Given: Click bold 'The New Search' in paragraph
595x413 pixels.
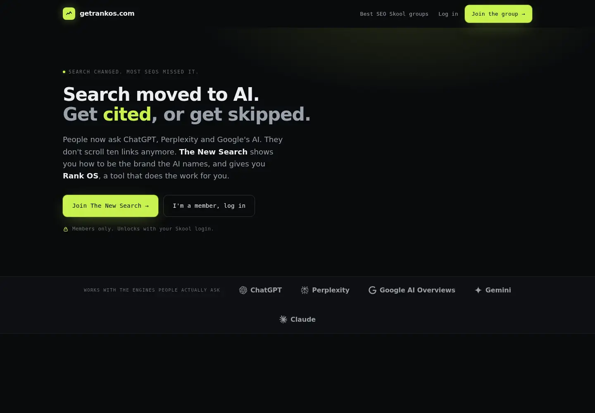Looking at the screenshot, I should (x=213, y=152).
